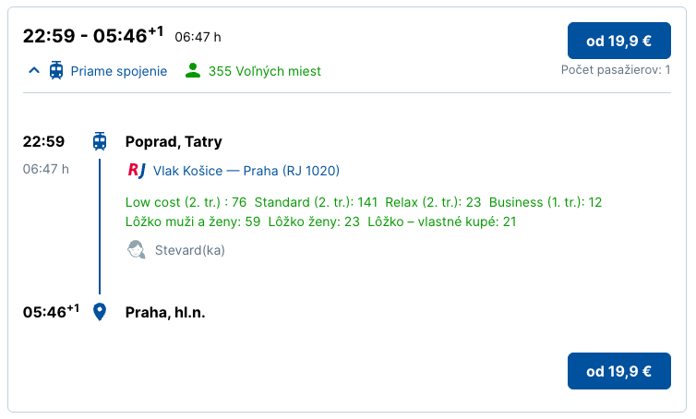Click Business (1. tr.) seat count

[546, 202]
